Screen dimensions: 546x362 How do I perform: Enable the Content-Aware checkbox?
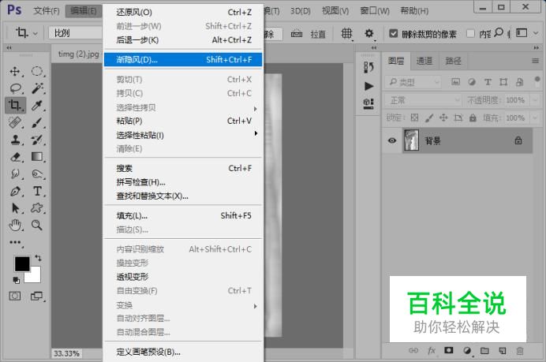(x=470, y=33)
